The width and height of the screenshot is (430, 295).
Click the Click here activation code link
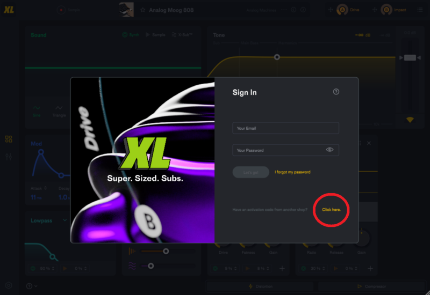point(331,210)
